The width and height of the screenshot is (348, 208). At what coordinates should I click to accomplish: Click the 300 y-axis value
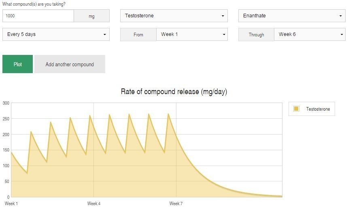[6, 103]
